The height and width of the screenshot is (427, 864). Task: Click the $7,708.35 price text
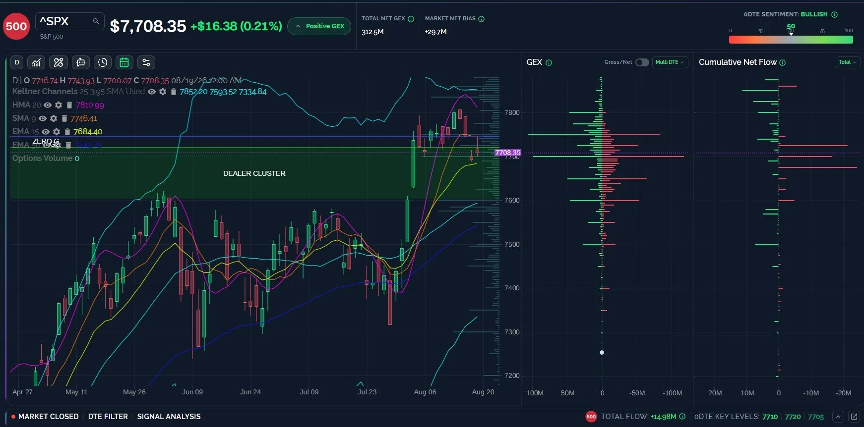(148, 26)
